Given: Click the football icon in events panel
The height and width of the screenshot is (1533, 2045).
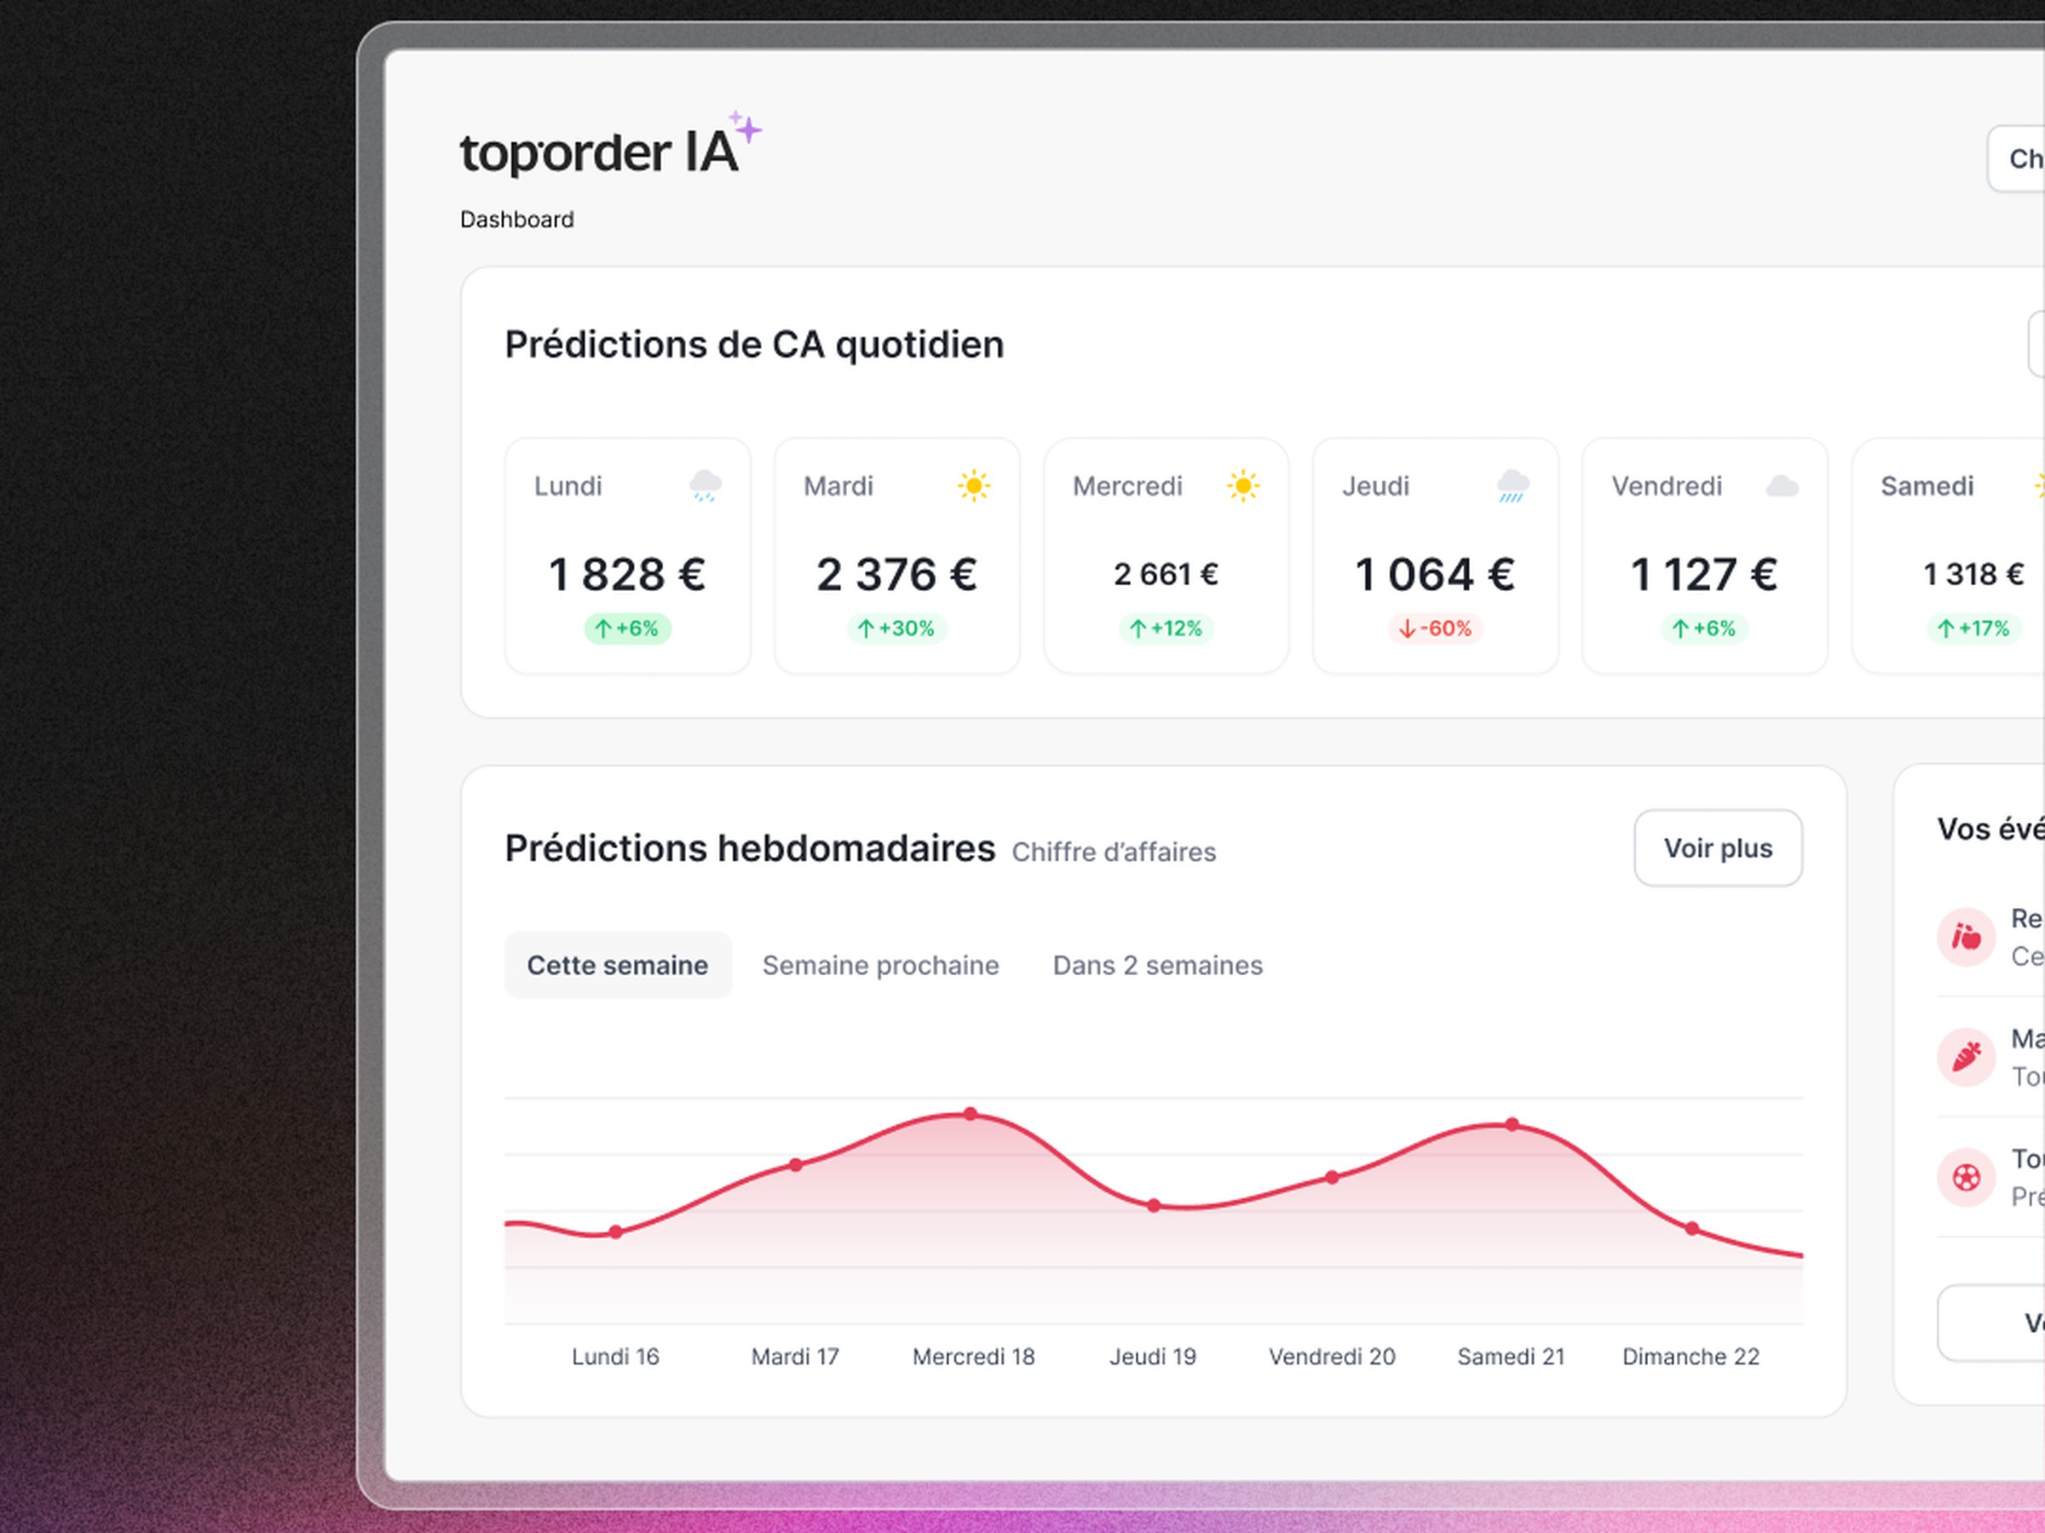Looking at the screenshot, I should pos(1966,1177).
